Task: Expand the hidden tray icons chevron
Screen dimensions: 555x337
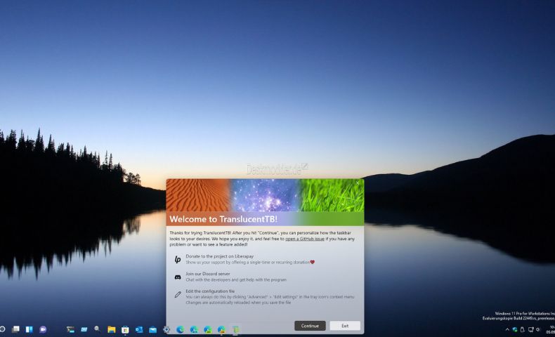Action: [x=507, y=329]
